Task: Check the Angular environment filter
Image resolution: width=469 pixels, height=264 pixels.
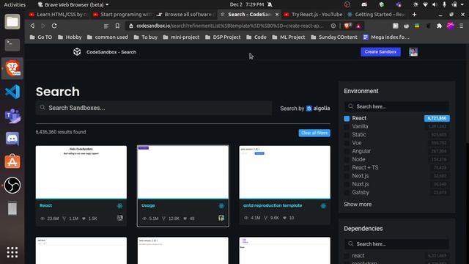Action: (x=347, y=151)
